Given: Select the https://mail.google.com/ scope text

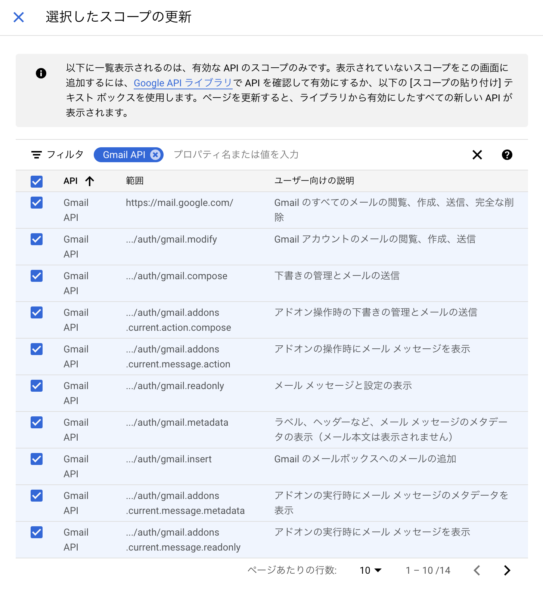Looking at the screenshot, I should (180, 203).
